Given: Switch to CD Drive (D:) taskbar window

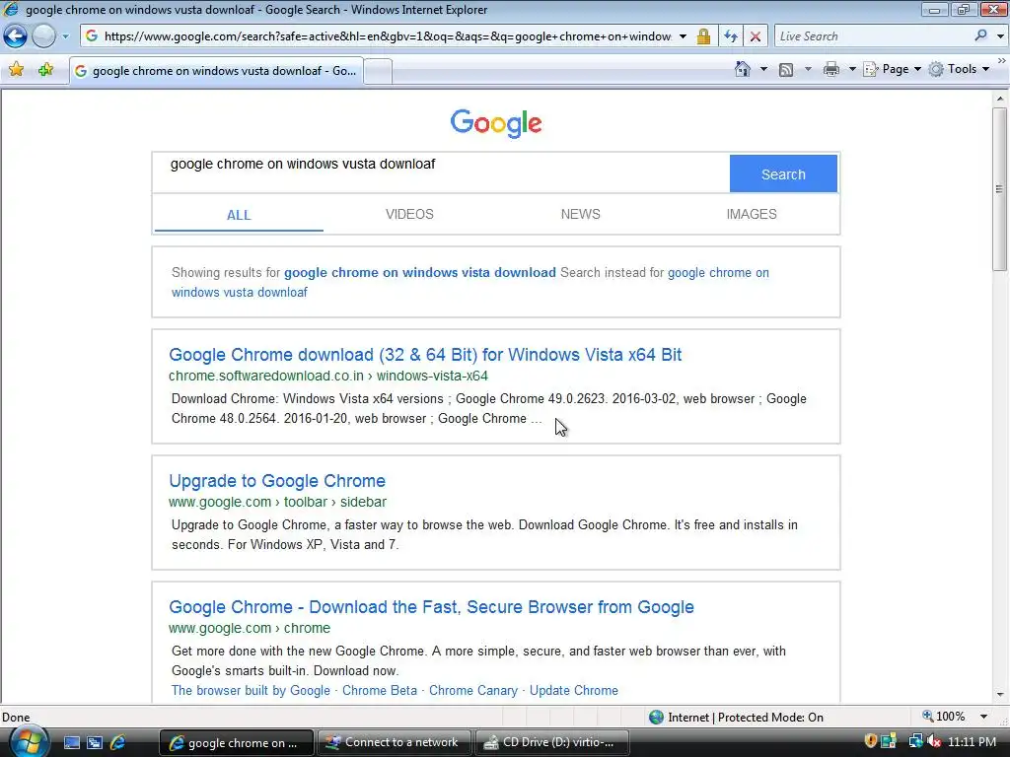Looking at the screenshot, I should [x=552, y=742].
